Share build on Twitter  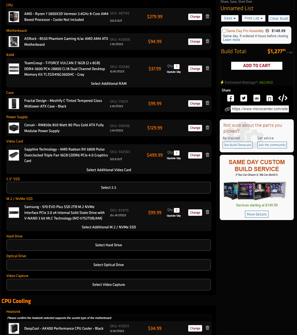point(244,98)
